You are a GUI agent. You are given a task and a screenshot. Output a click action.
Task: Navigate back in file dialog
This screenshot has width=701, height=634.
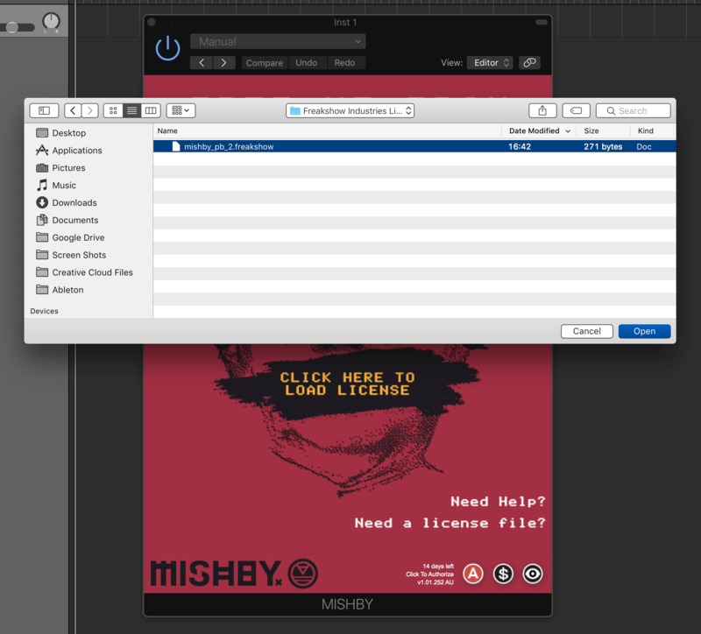click(x=73, y=110)
